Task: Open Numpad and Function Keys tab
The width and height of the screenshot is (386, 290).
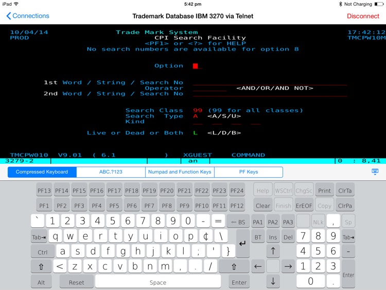Action: [180, 172]
